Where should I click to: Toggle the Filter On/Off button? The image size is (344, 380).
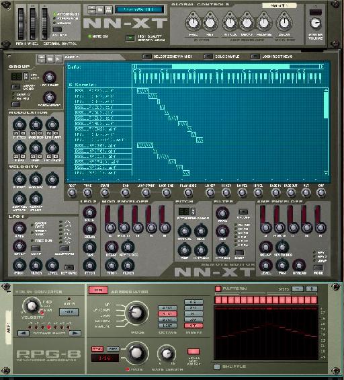243,212
